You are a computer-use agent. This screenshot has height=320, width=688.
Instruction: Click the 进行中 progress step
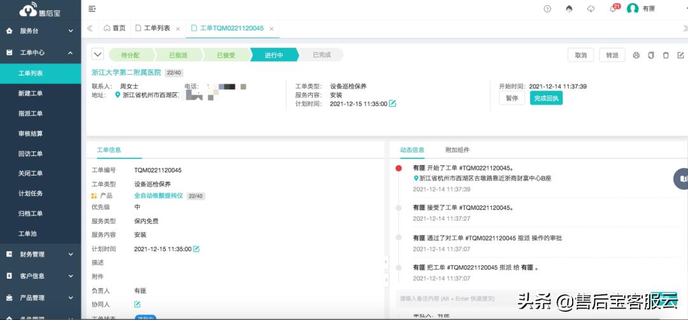pyautogui.click(x=274, y=55)
